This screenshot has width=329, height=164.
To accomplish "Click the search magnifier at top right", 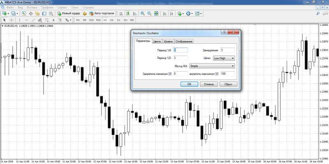I will [x=318, y=14].
